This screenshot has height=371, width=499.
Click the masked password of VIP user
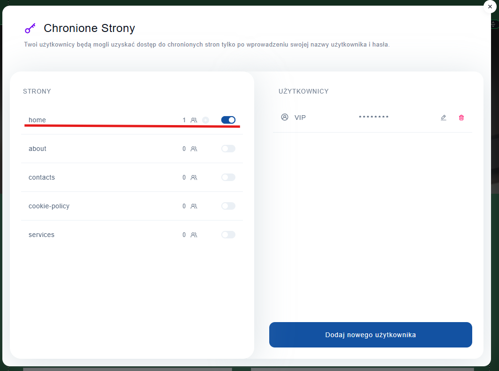tap(374, 118)
